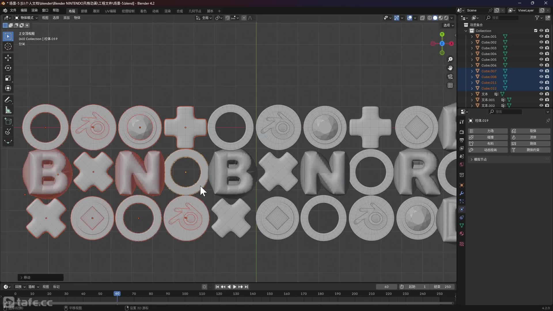Toggle visibility of Cube.007
The image size is (553, 311).
541,71
